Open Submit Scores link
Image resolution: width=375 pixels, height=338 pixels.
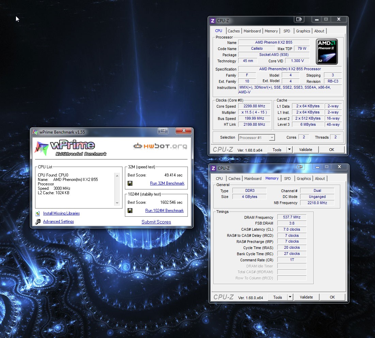pos(156,222)
